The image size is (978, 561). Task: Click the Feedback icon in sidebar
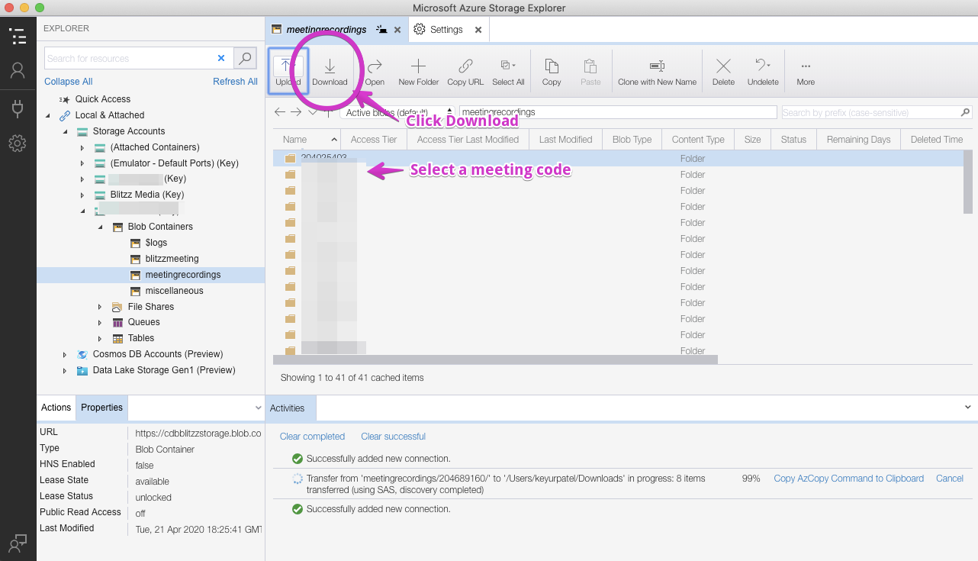(18, 543)
